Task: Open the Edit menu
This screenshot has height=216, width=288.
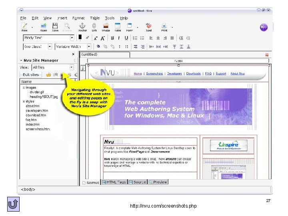Action: 35,18
